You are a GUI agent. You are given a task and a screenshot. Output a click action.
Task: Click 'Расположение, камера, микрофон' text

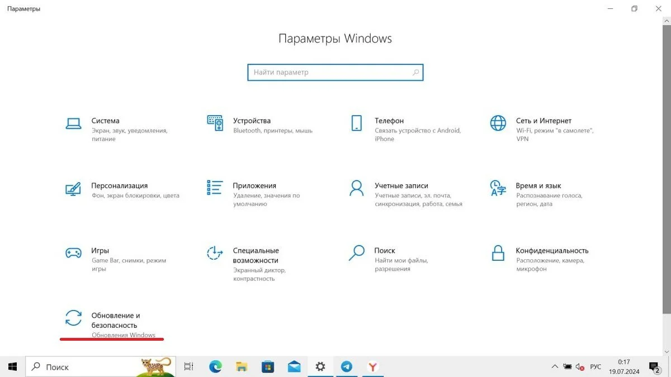[550, 264]
